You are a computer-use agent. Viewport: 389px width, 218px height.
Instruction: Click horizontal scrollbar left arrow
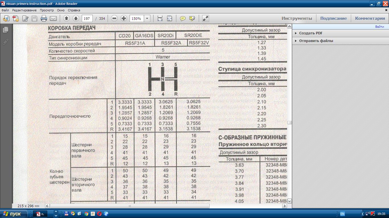pyautogui.click(x=47, y=206)
